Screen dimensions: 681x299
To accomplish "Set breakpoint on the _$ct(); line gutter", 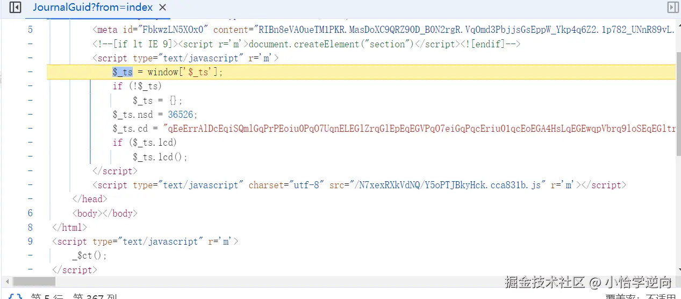I will click(x=30, y=255).
